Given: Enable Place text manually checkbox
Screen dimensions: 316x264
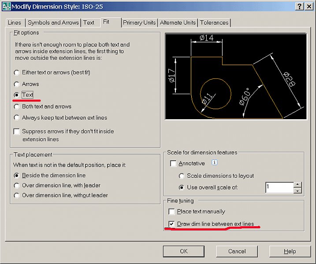Looking at the screenshot, I should [x=171, y=212].
